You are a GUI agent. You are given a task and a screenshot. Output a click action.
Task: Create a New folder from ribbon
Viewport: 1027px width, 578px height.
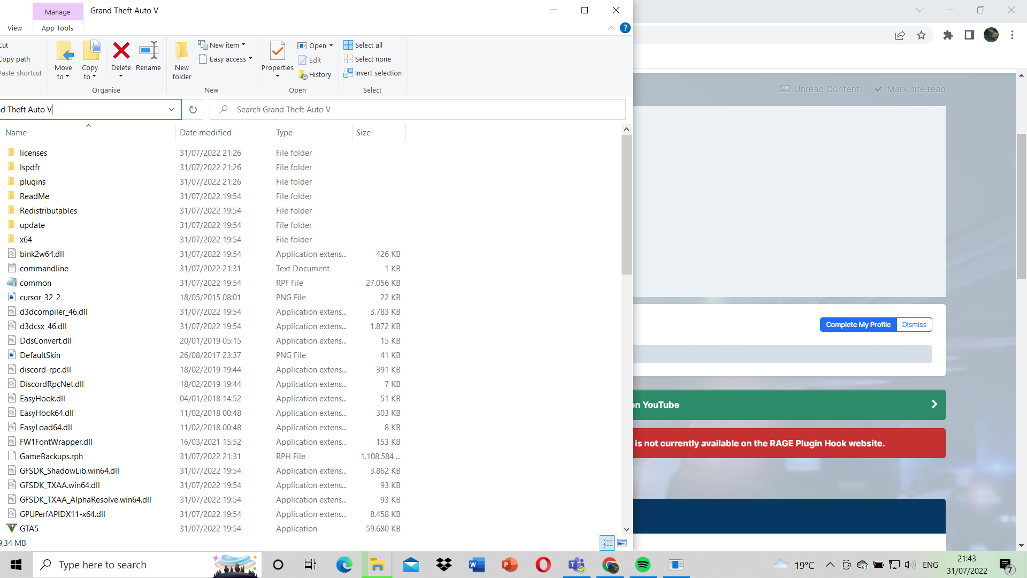pos(182,60)
